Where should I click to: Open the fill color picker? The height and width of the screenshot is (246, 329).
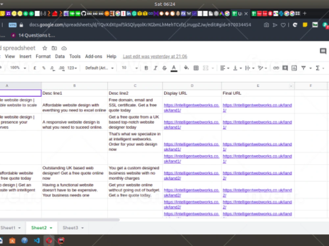(186, 68)
